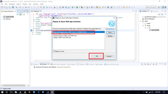This screenshot has height=94, width=168.
Task: Select DOCTYPE:html in the Outline
Action: [x=149, y=19]
